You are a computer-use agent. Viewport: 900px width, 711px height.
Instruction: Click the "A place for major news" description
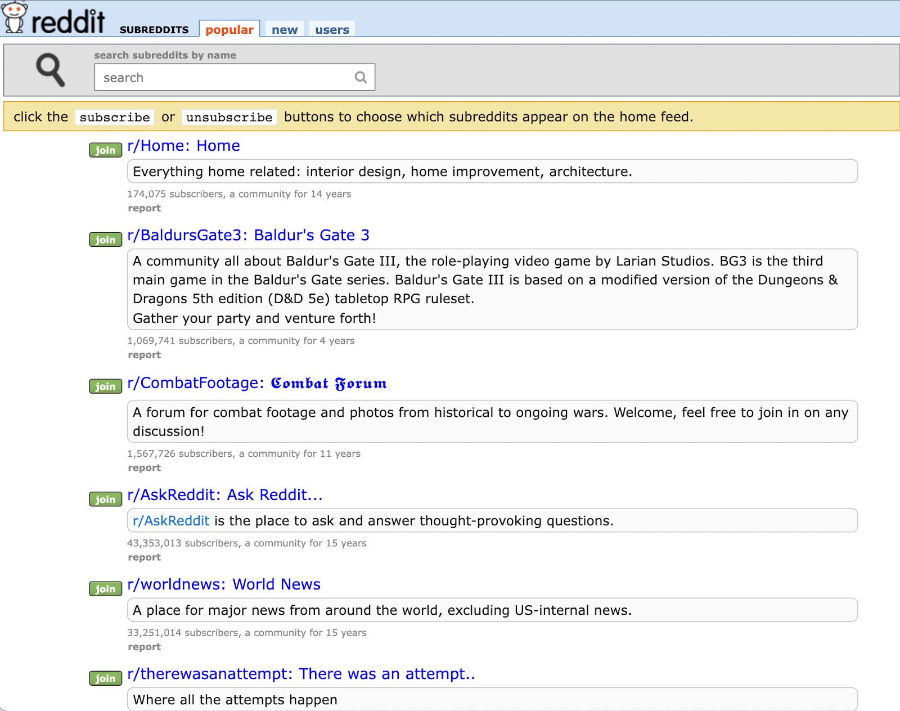coord(382,610)
